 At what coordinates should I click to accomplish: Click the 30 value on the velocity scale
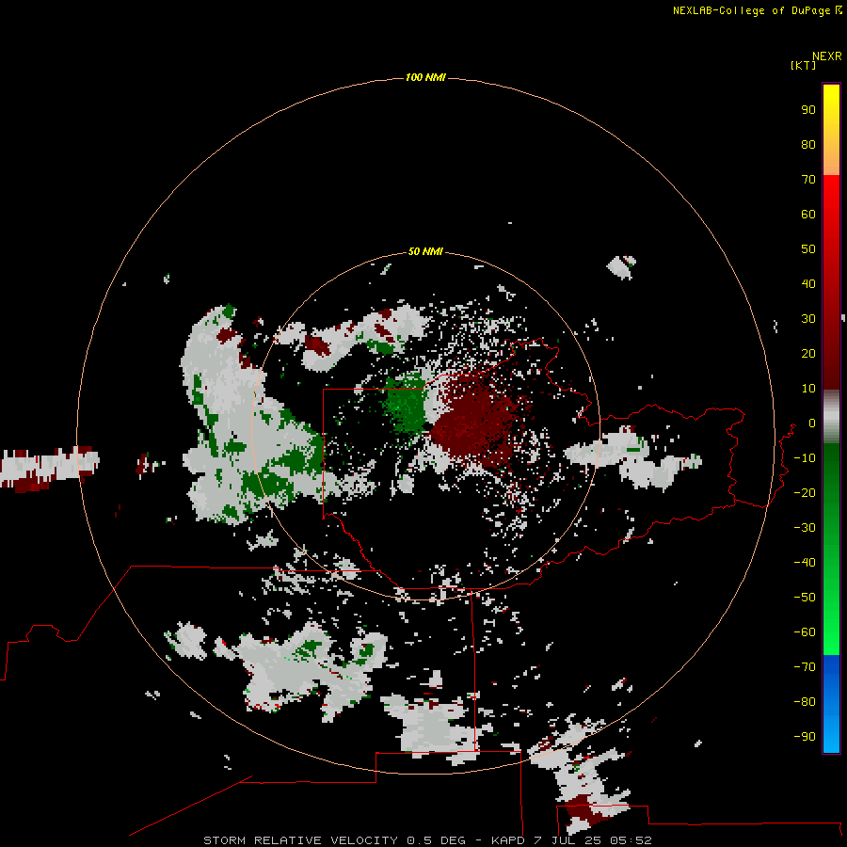click(x=808, y=319)
